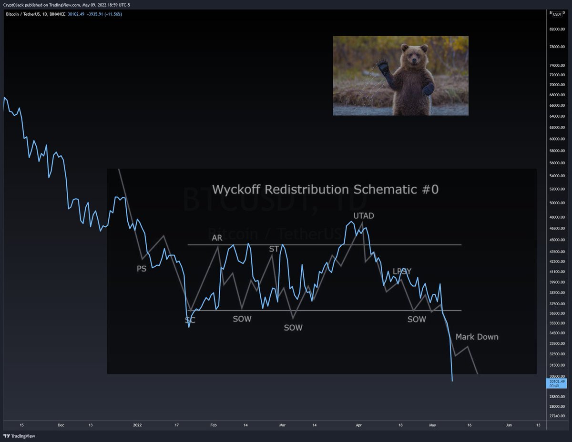572x442 pixels.
Task: Click the 34500.00 price axis label
Action: click(x=557, y=333)
